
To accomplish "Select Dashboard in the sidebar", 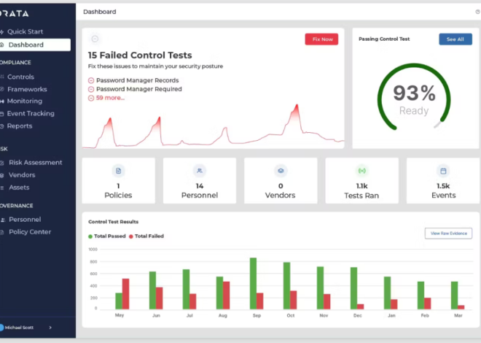I will (x=35, y=45).
